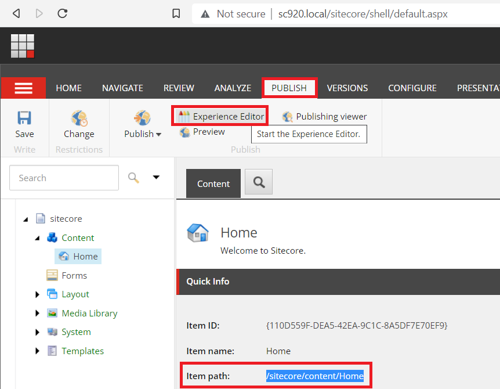Collapse the sitecore root node
This screenshot has width=500, height=389.
coord(26,219)
